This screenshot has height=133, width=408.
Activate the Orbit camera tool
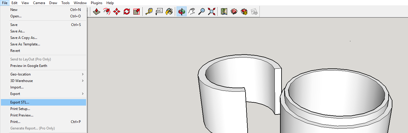click(182, 12)
